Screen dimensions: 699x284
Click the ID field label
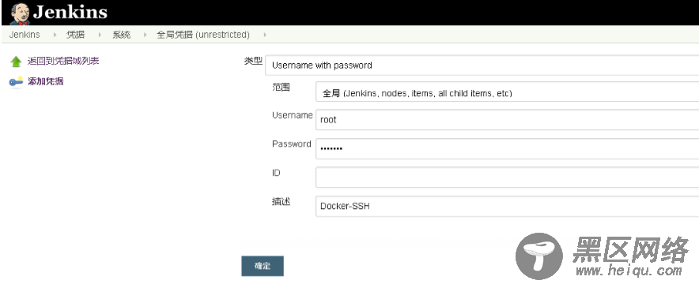click(276, 173)
